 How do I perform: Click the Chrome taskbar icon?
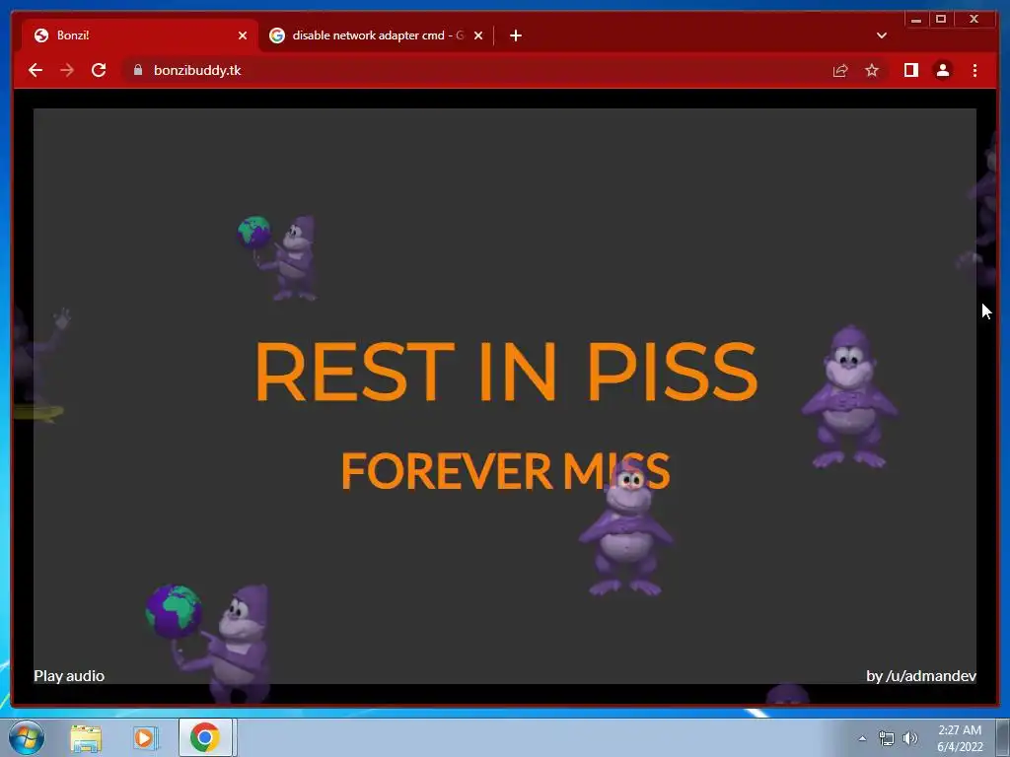(x=205, y=737)
